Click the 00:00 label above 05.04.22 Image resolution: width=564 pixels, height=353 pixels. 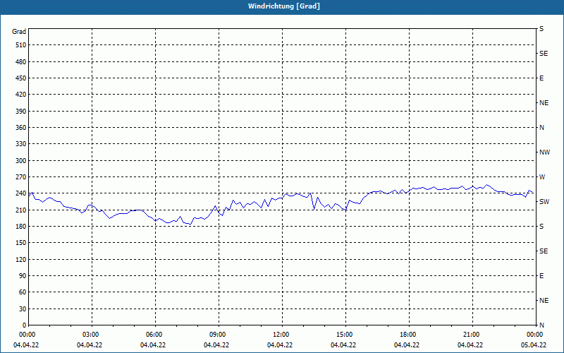535,335
